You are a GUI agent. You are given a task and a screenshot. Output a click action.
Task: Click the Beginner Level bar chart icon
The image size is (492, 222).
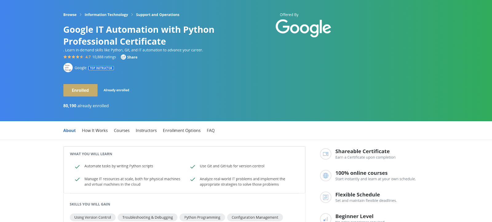pyautogui.click(x=326, y=218)
